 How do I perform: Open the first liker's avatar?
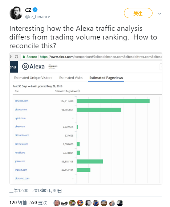coord(57,203)
